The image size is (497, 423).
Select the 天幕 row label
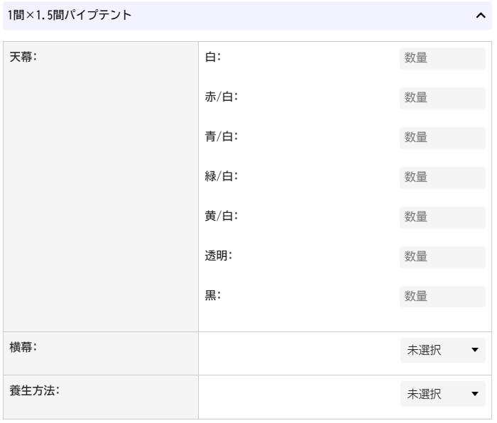pyautogui.click(x=23, y=57)
